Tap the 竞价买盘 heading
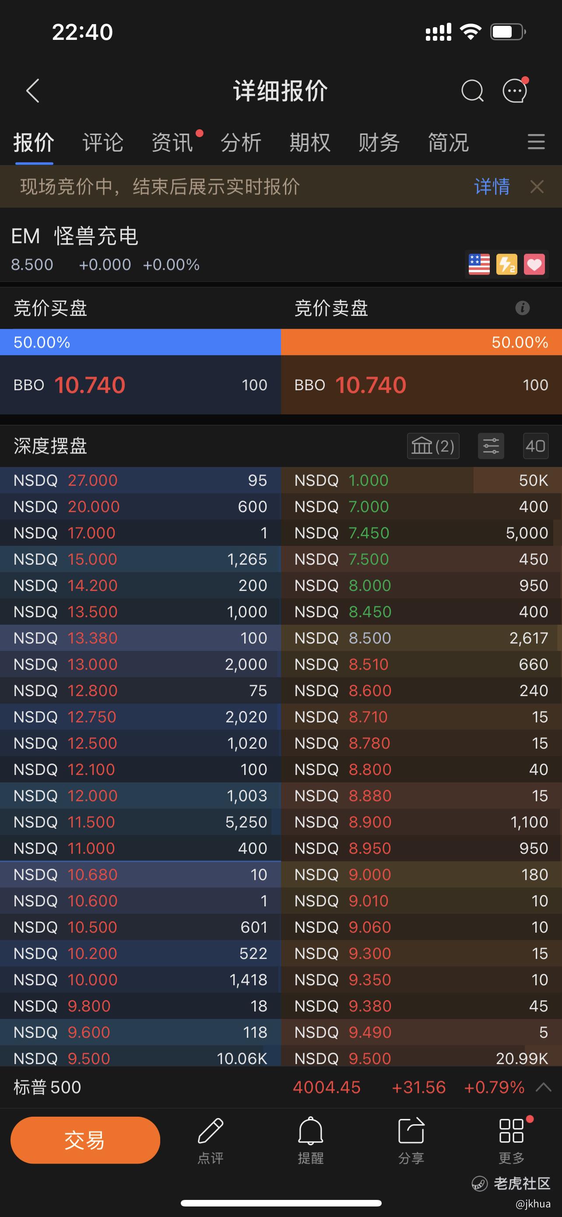The width and height of the screenshot is (562, 1217). pyautogui.click(x=50, y=308)
